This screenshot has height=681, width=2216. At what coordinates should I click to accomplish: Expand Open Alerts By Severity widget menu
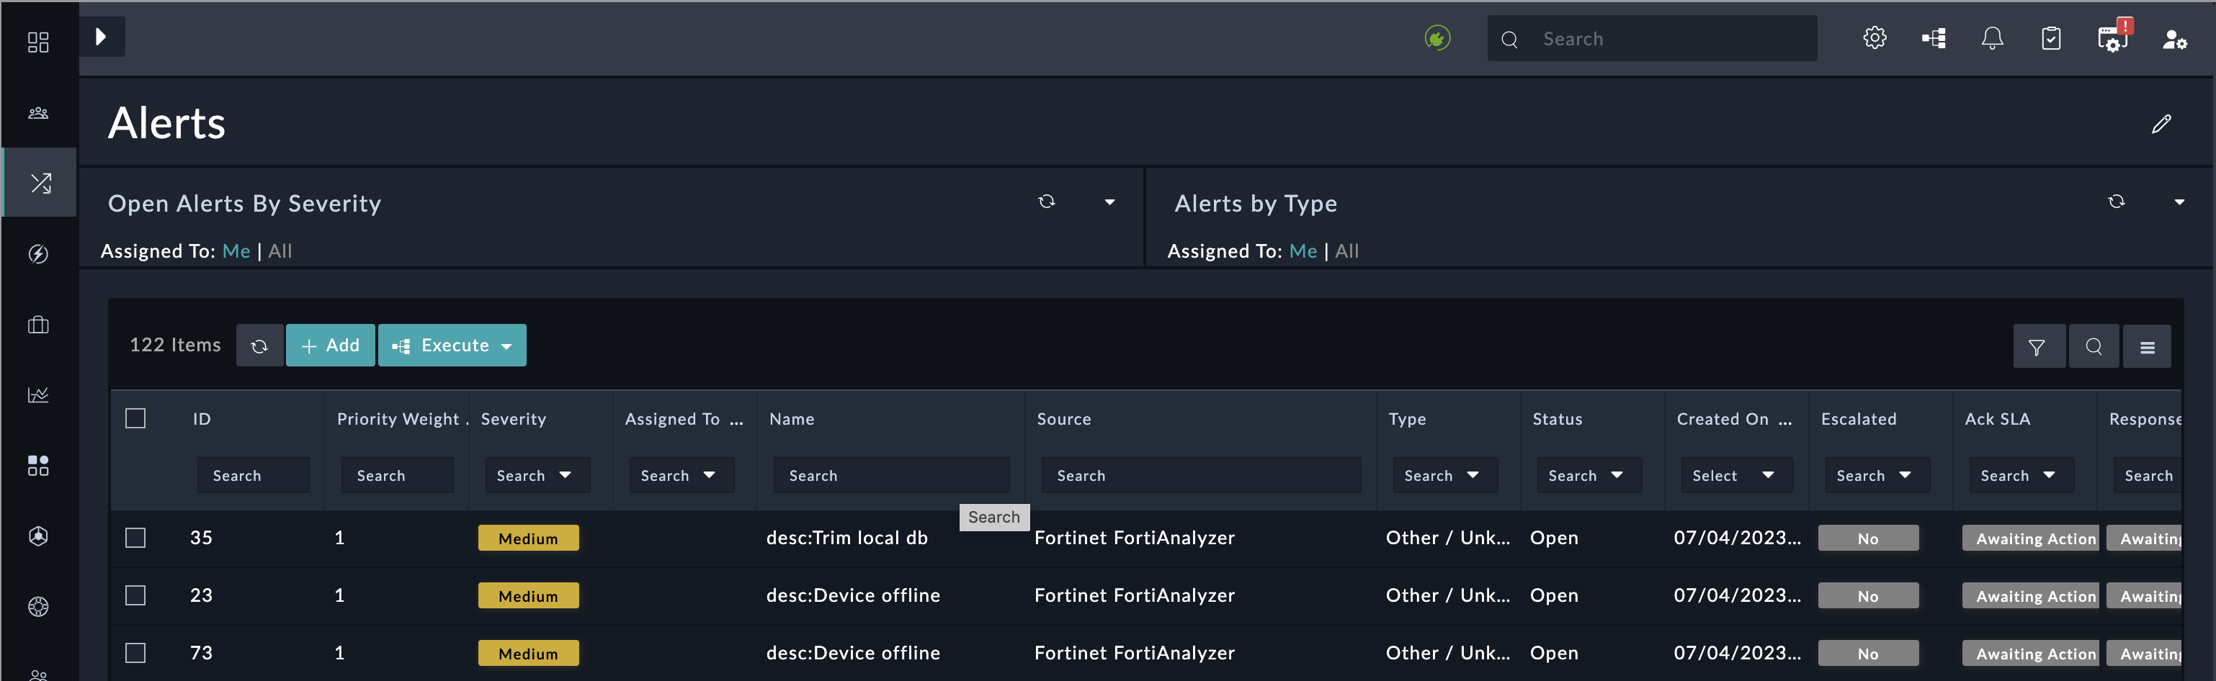pyautogui.click(x=1109, y=202)
